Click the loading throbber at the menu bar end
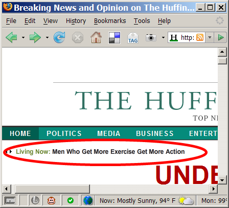 pyautogui.click(x=220, y=20)
